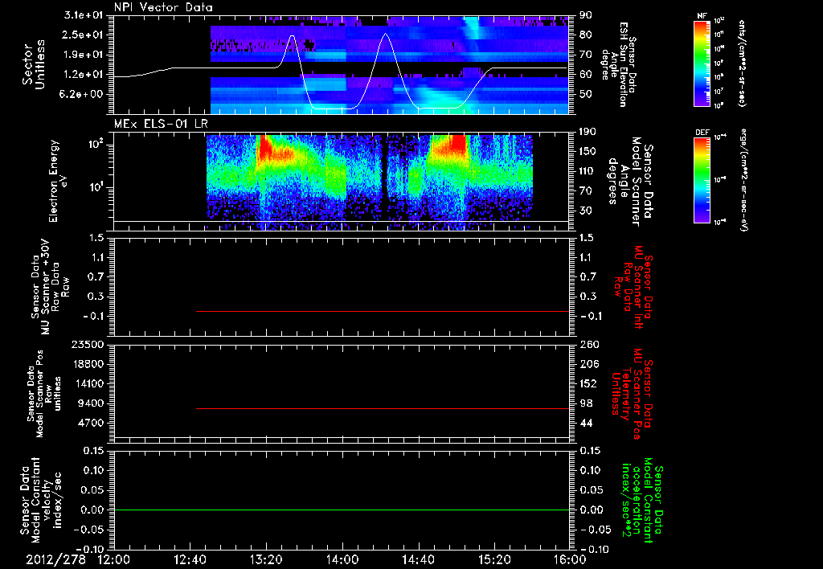Viewport: 823px width, 569px height.
Task: Click the DEF color scale bar
Action: coord(702,180)
